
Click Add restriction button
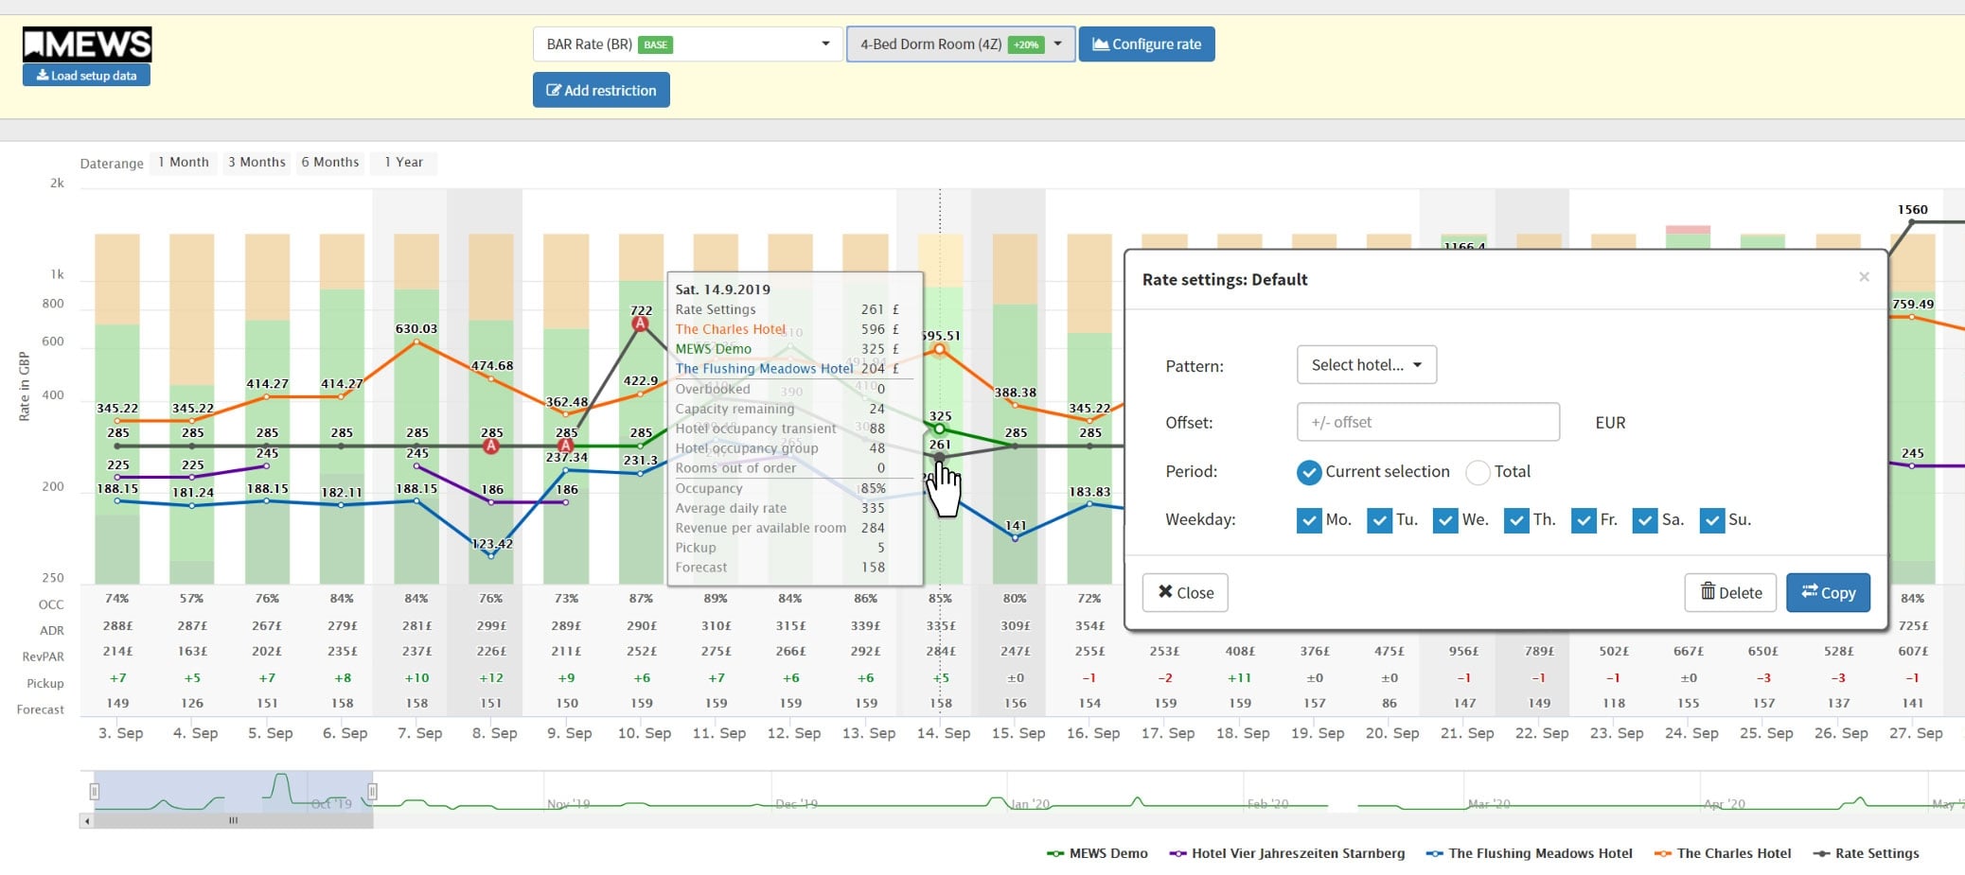[x=601, y=91]
